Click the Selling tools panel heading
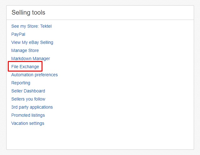This screenshot has height=155, width=200. pos(28,12)
